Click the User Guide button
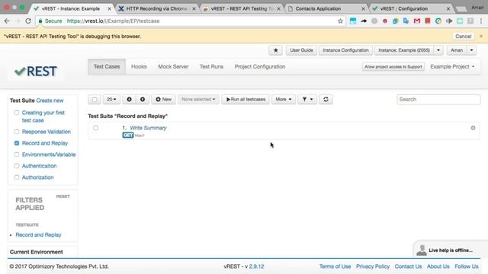The height and width of the screenshot is (274, 488). click(x=301, y=50)
